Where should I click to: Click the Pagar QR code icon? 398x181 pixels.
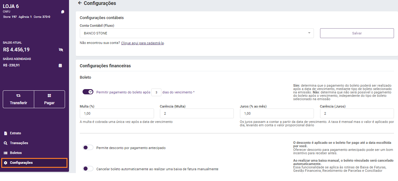[49, 96]
